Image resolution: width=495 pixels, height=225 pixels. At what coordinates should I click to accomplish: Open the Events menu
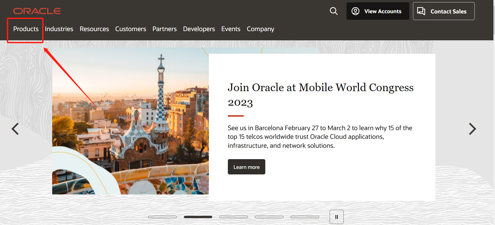(x=231, y=29)
